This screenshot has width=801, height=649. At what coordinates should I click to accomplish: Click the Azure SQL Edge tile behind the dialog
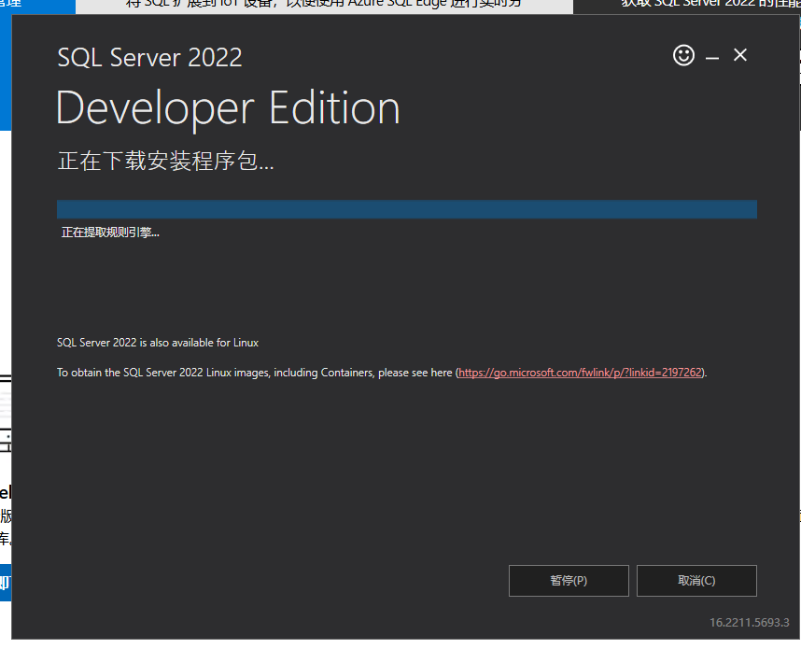click(324, 7)
